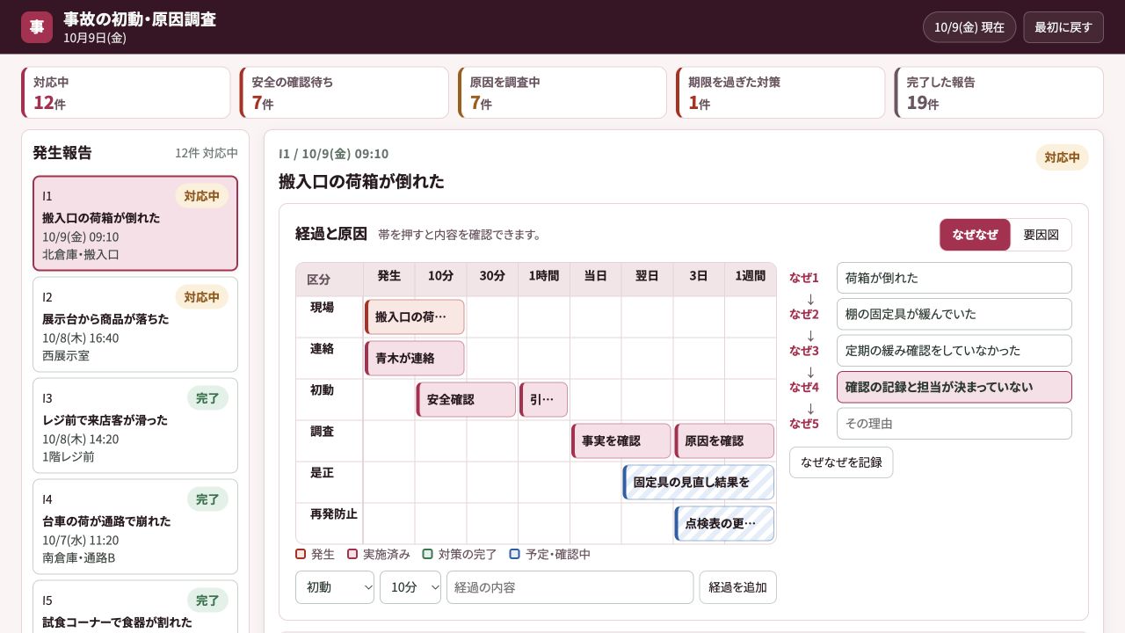This screenshot has width=1125, height=633.
Task: Click the なぜ1 field 荷箱が倒れた
Action: point(954,278)
